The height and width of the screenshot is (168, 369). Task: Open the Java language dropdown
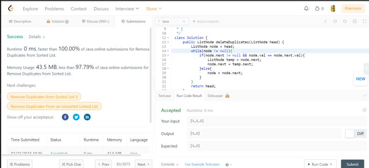coord(172,21)
